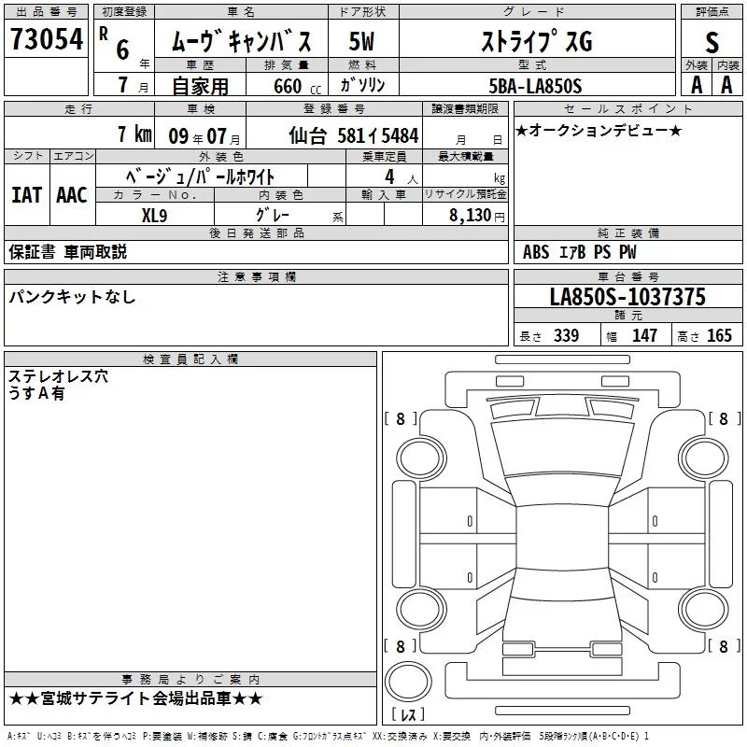Screen dimensions: 747x747
Task: Click the リサイクル預託金 header
Action: point(465,194)
